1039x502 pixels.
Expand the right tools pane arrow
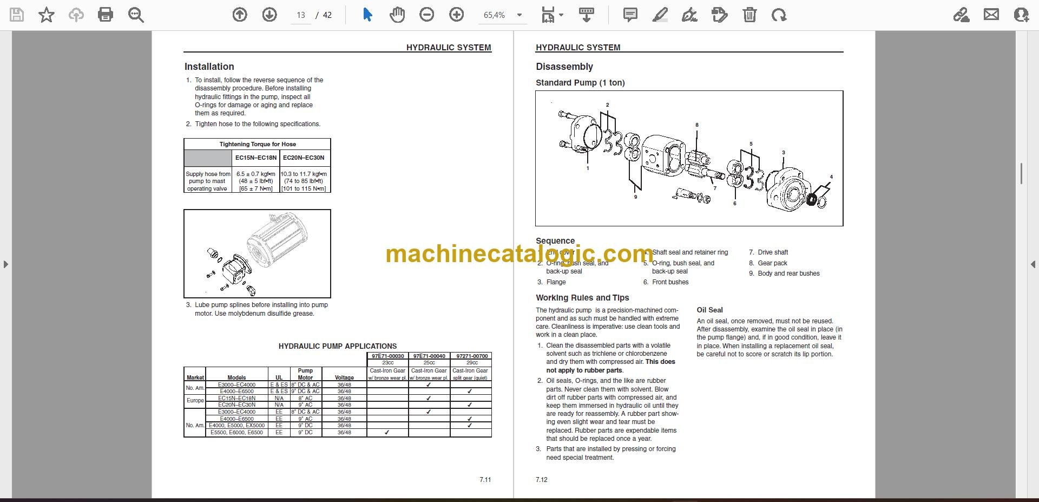point(1033,264)
